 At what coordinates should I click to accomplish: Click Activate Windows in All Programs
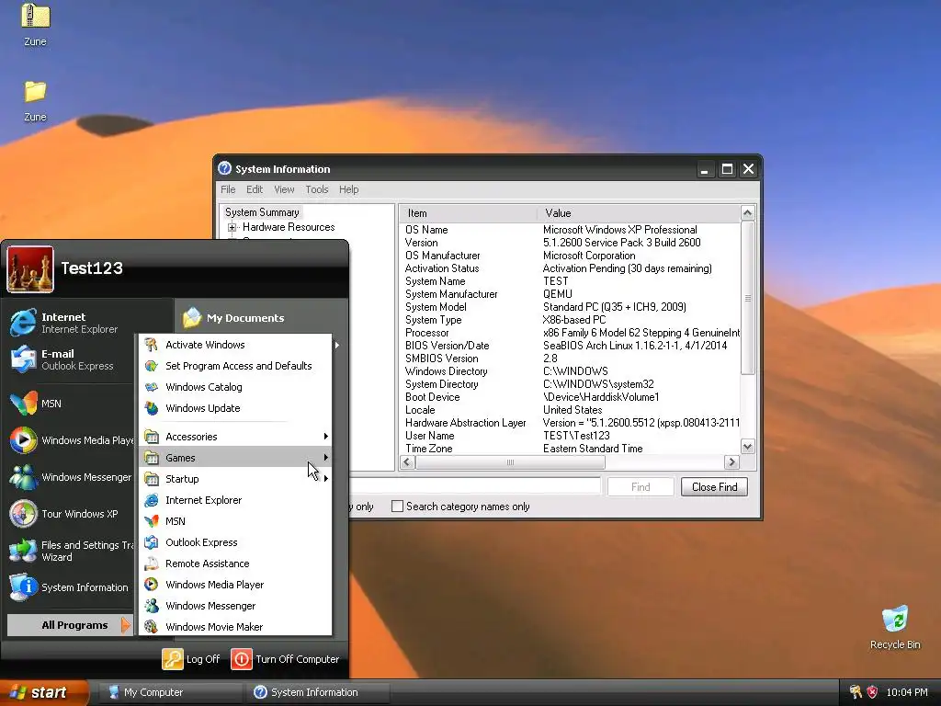pyautogui.click(x=235, y=345)
